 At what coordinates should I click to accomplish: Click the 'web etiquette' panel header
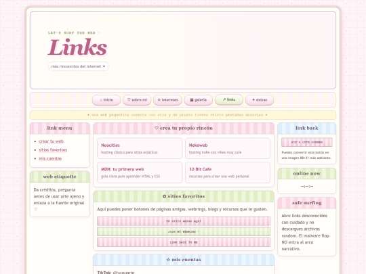click(x=60, y=177)
